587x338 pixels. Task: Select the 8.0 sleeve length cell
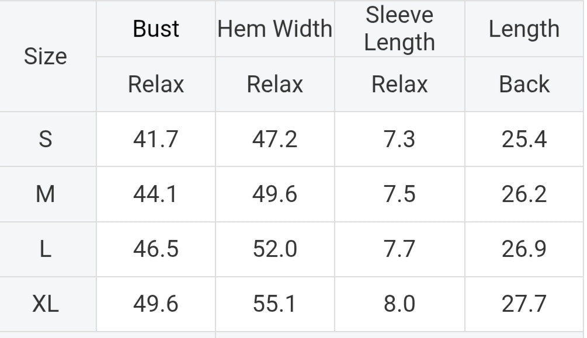[400, 304]
